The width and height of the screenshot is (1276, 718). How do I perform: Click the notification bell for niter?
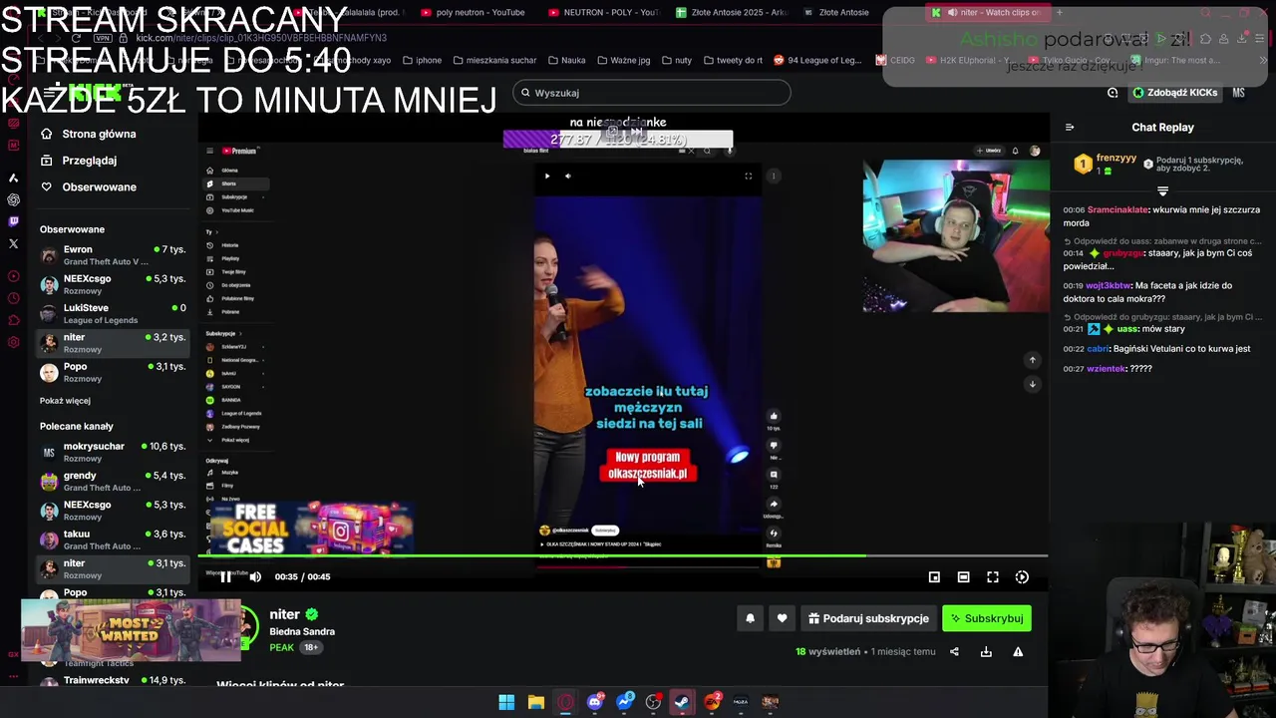click(751, 618)
